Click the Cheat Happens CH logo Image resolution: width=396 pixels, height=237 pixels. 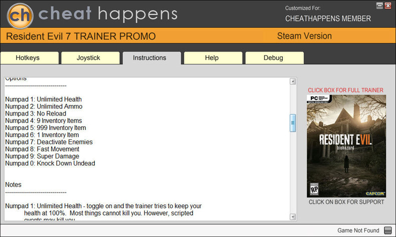coord(20,15)
